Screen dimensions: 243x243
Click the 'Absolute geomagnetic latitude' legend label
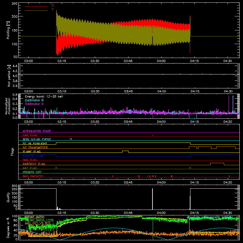[210, 217]
